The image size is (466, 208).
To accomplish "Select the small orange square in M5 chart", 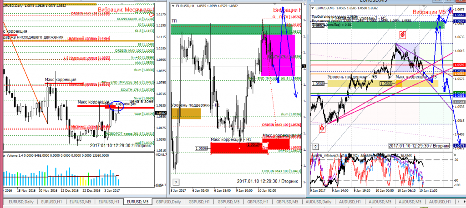I will [x=399, y=84].
